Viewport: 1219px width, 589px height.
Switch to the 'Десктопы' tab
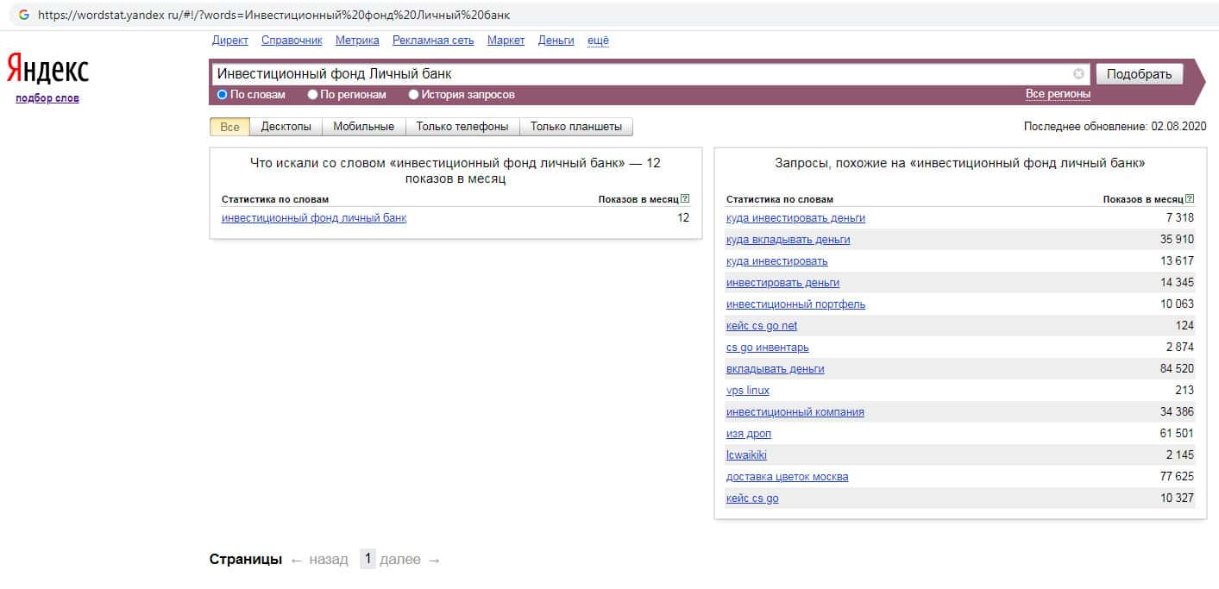(x=286, y=127)
